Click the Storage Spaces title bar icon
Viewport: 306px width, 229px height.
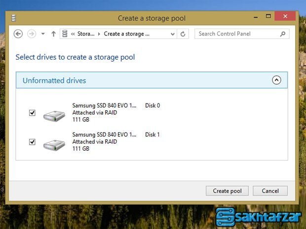coord(14,18)
